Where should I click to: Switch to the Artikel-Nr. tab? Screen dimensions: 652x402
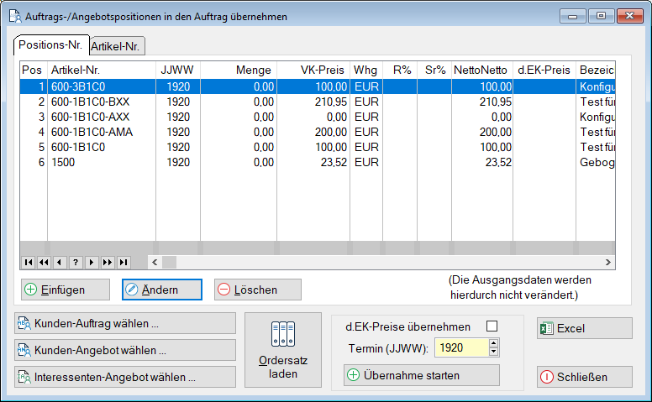[x=117, y=46]
